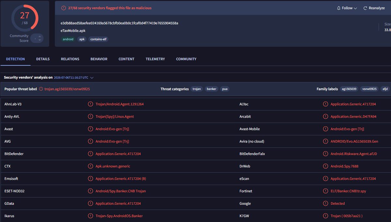
Task: Click the pua threat category chip
Action: [225, 89]
